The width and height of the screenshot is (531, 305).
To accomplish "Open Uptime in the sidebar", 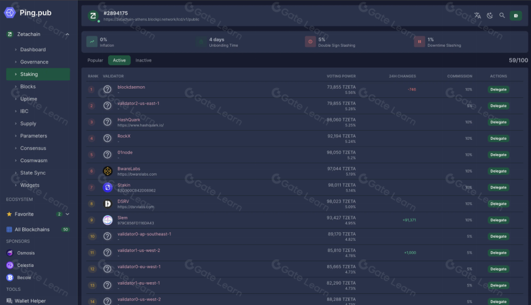I will [x=28, y=99].
